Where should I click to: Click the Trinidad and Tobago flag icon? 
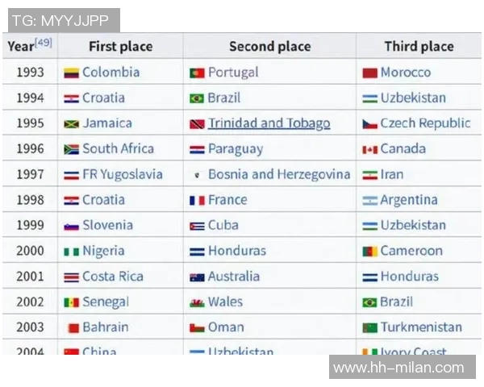click(x=197, y=124)
